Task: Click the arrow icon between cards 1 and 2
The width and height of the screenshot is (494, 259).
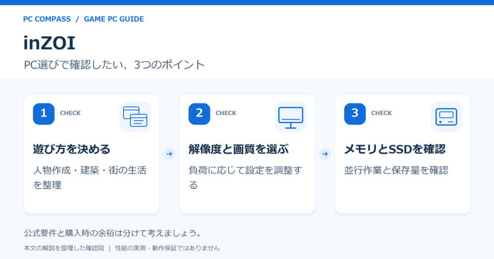Action: point(169,154)
